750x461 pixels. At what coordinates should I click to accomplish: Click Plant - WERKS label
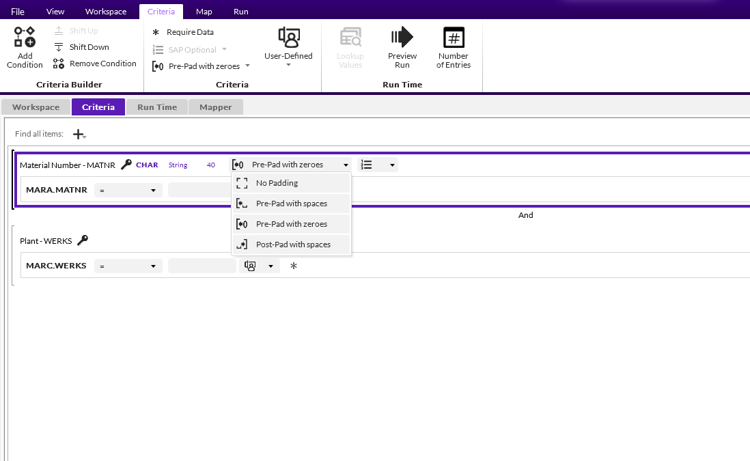[x=46, y=240]
